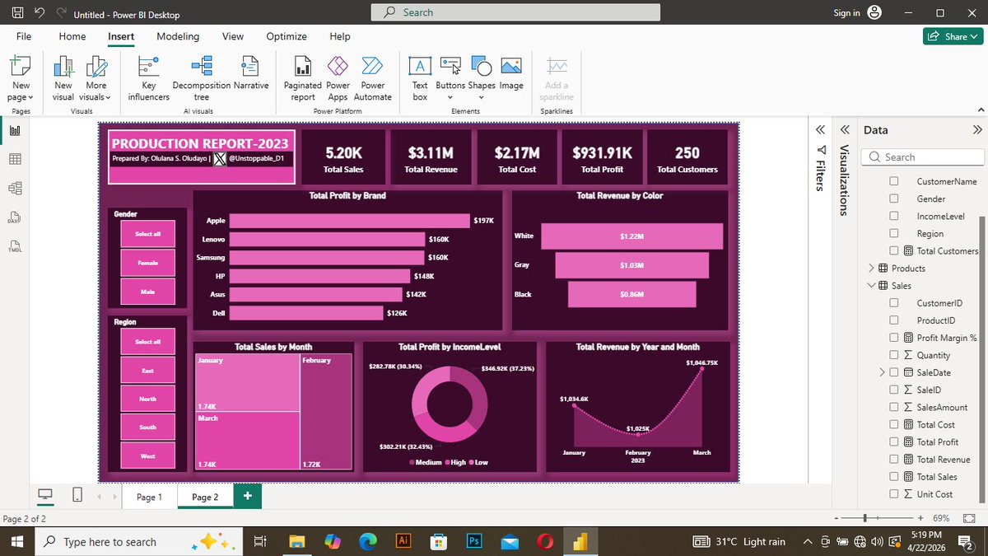Click the zoom slider handle
This screenshot has height=556, width=988.
point(865,518)
